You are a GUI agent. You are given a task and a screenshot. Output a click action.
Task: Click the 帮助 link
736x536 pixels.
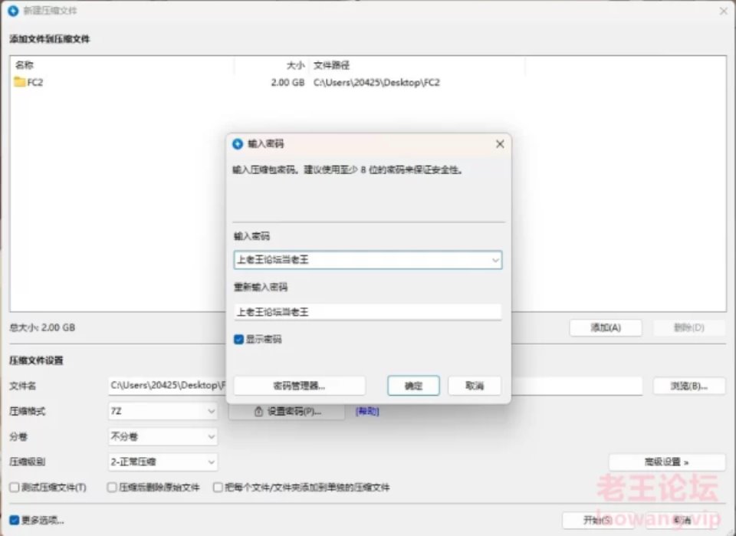pyautogui.click(x=366, y=412)
